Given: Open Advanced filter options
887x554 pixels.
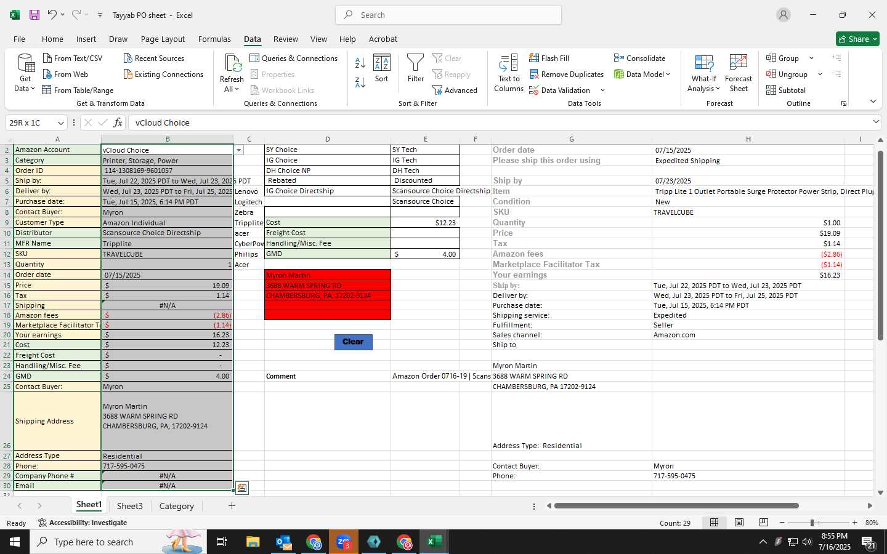Looking at the screenshot, I should coord(455,90).
